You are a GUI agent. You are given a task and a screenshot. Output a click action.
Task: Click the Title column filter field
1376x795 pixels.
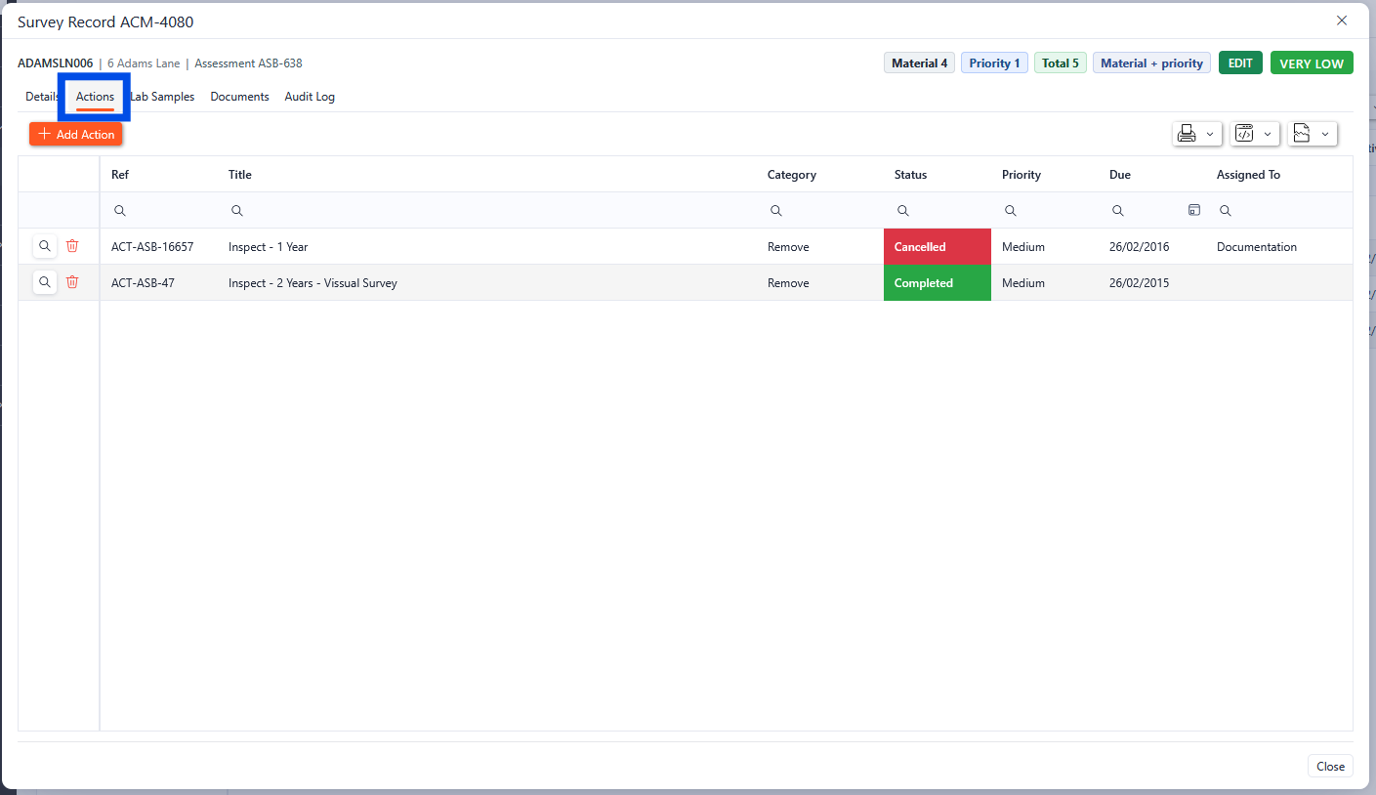point(488,211)
